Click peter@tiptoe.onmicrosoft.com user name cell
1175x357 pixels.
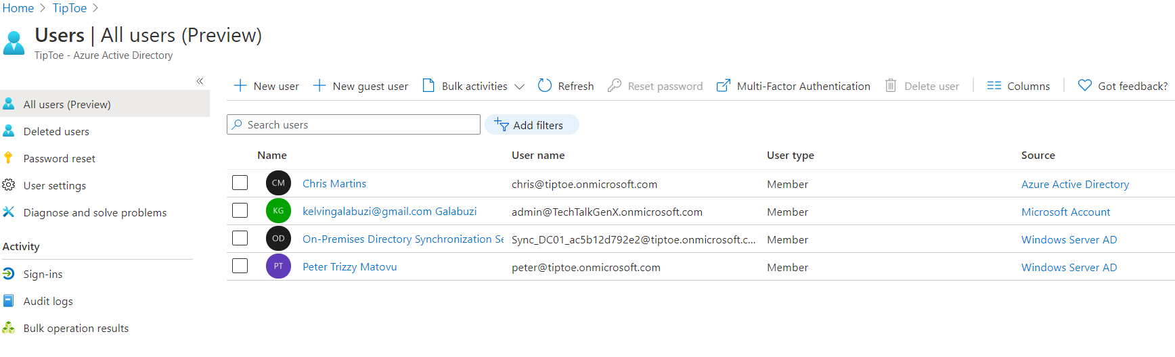[x=586, y=267]
